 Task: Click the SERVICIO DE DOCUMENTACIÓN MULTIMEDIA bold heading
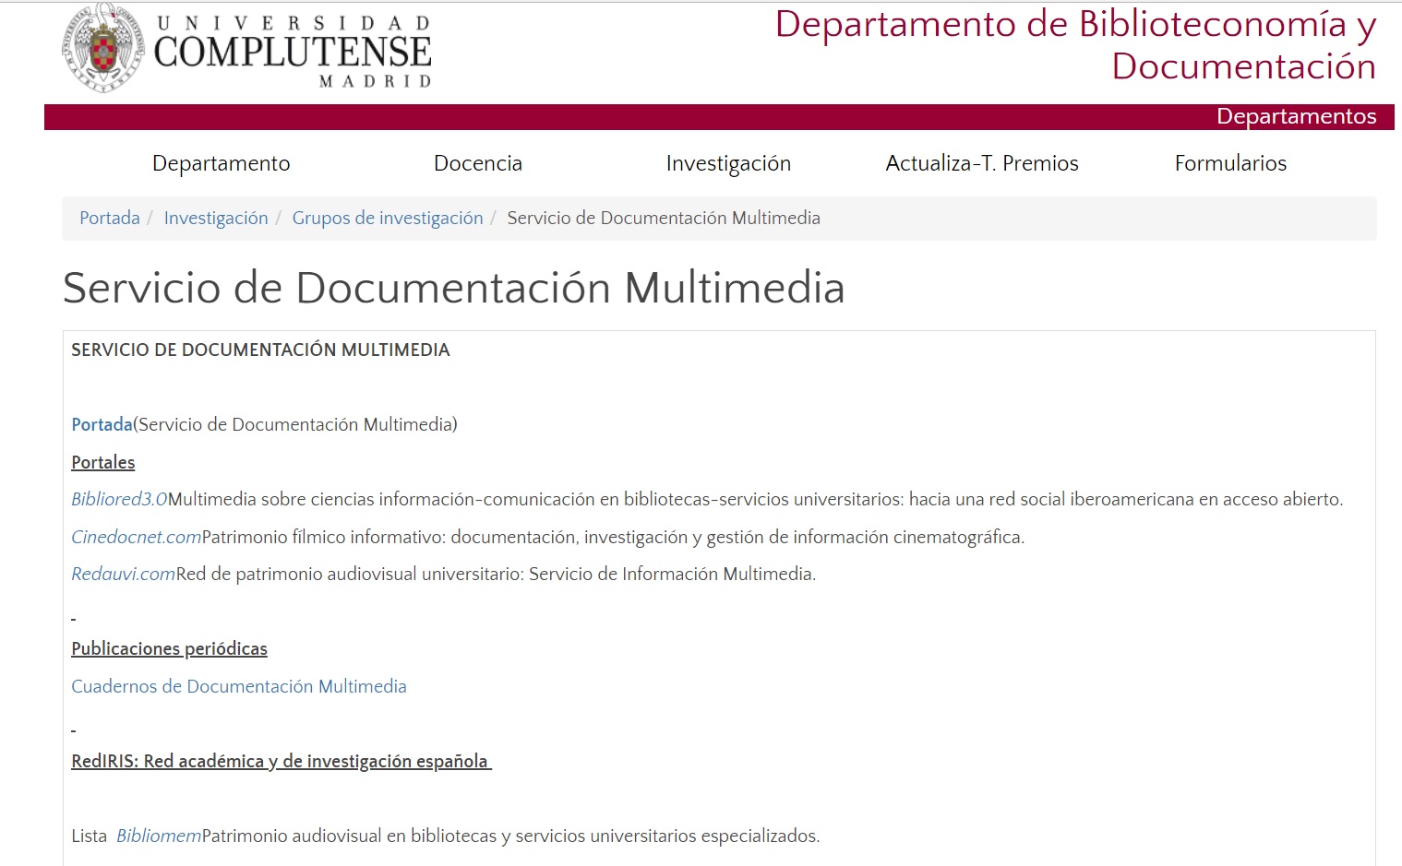261,350
